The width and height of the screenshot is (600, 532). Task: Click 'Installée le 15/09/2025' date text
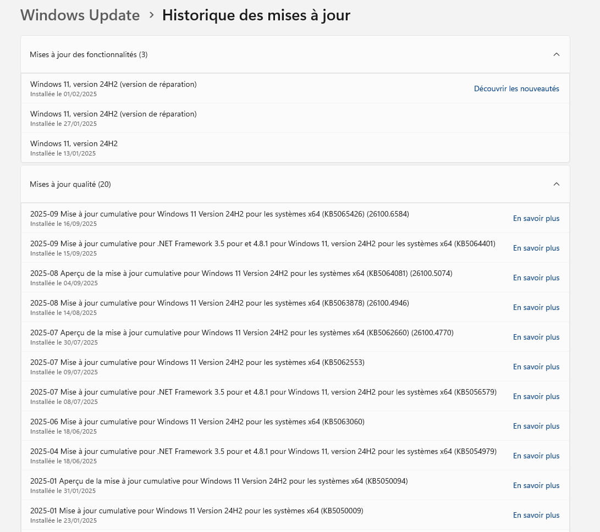[64, 253]
